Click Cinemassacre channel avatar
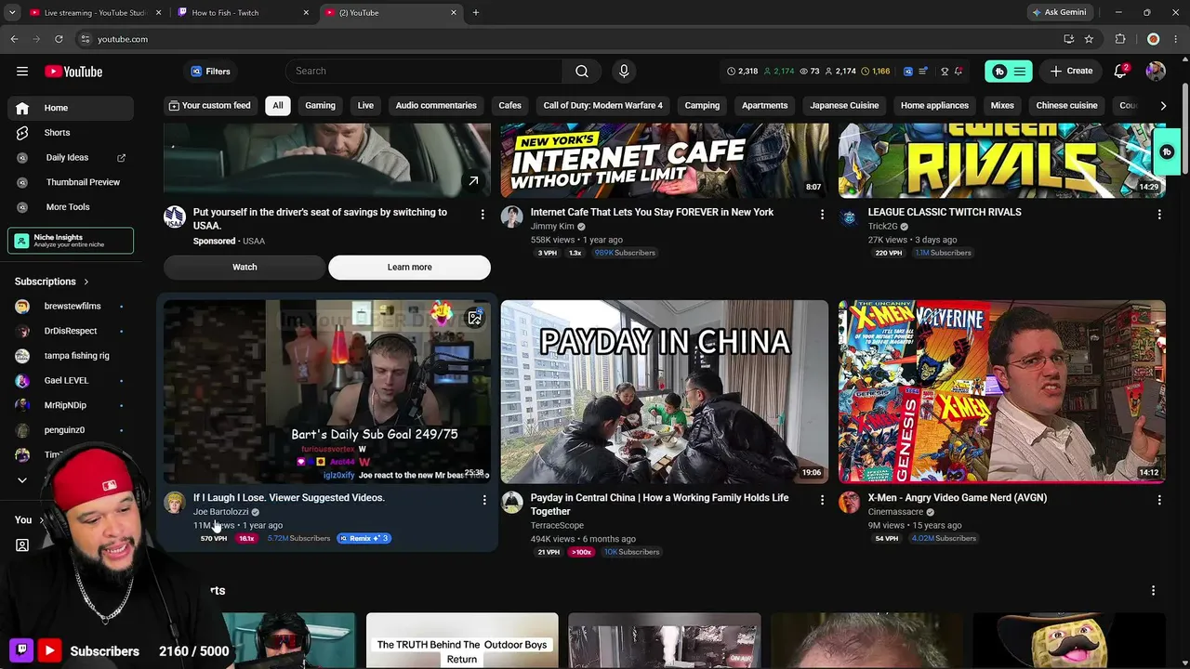The image size is (1190, 669). (x=850, y=503)
